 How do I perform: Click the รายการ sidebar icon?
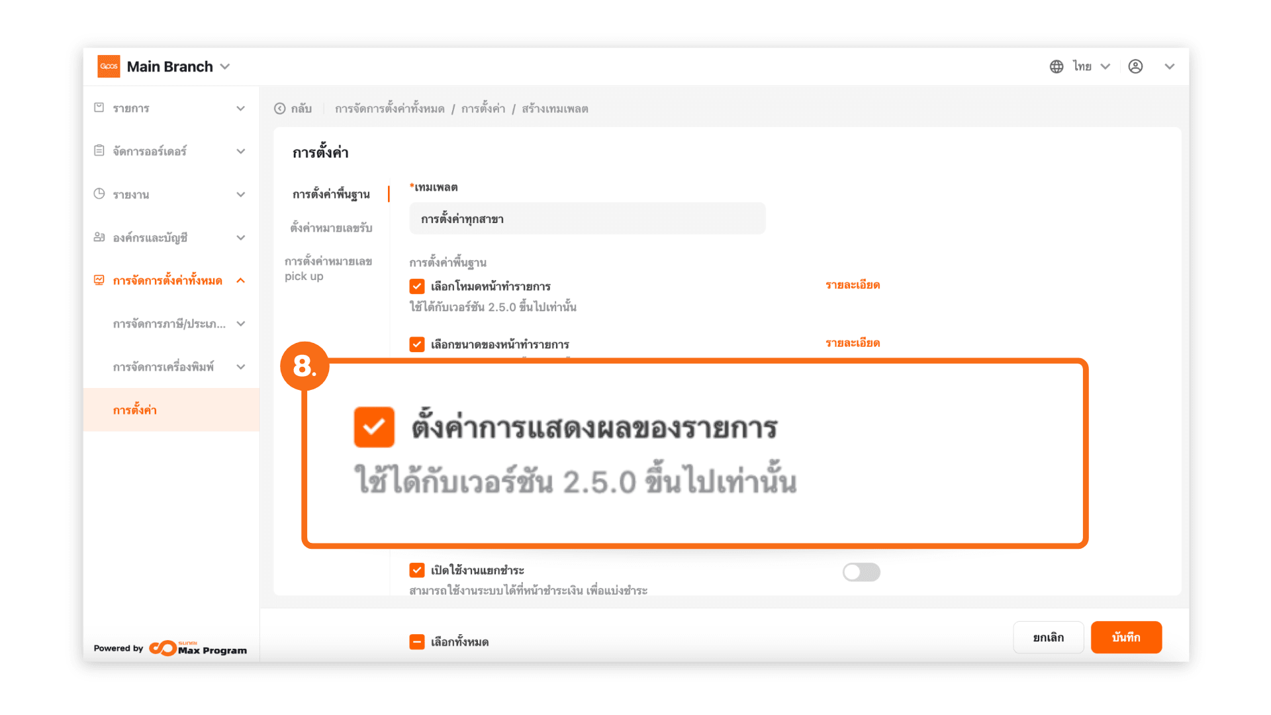pos(99,108)
